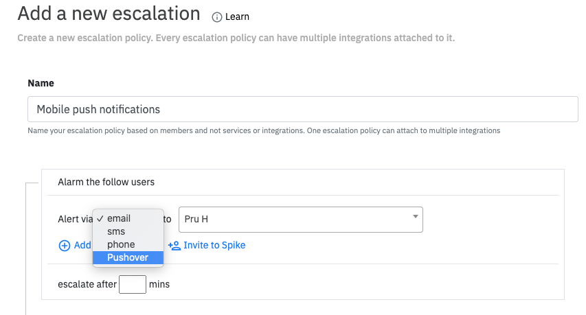Click the Name field label
586x315 pixels.
41,83
